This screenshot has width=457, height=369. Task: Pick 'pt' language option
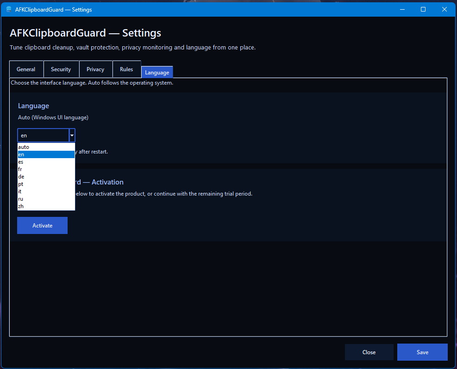click(x=46, y=184)
